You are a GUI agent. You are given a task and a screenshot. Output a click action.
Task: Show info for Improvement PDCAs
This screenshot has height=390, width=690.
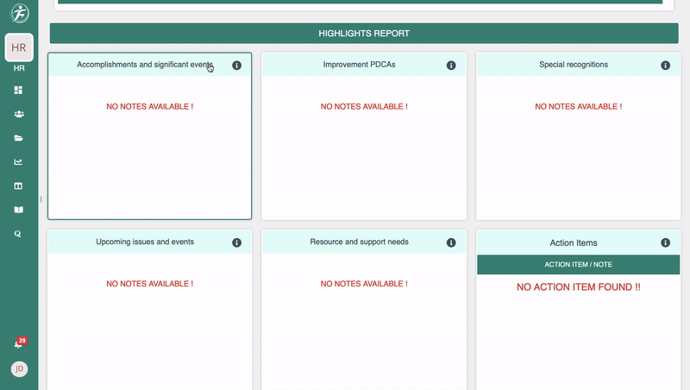[x=451, y=66]
